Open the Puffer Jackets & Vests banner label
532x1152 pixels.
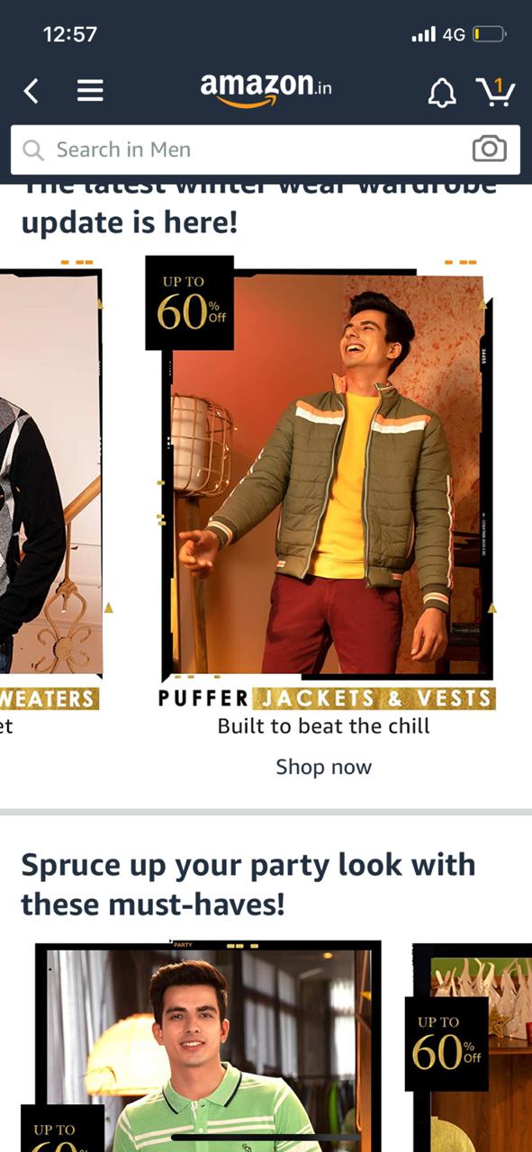pos(327,698)
